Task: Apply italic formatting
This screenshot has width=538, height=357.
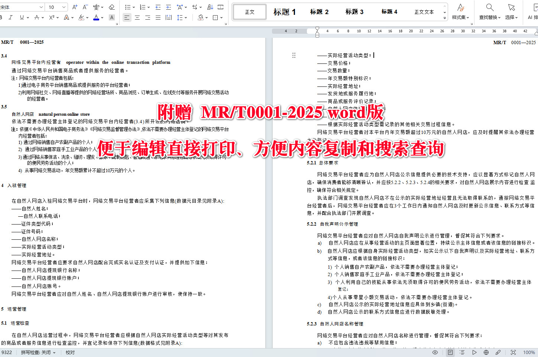Action: [x=10, y=17]
